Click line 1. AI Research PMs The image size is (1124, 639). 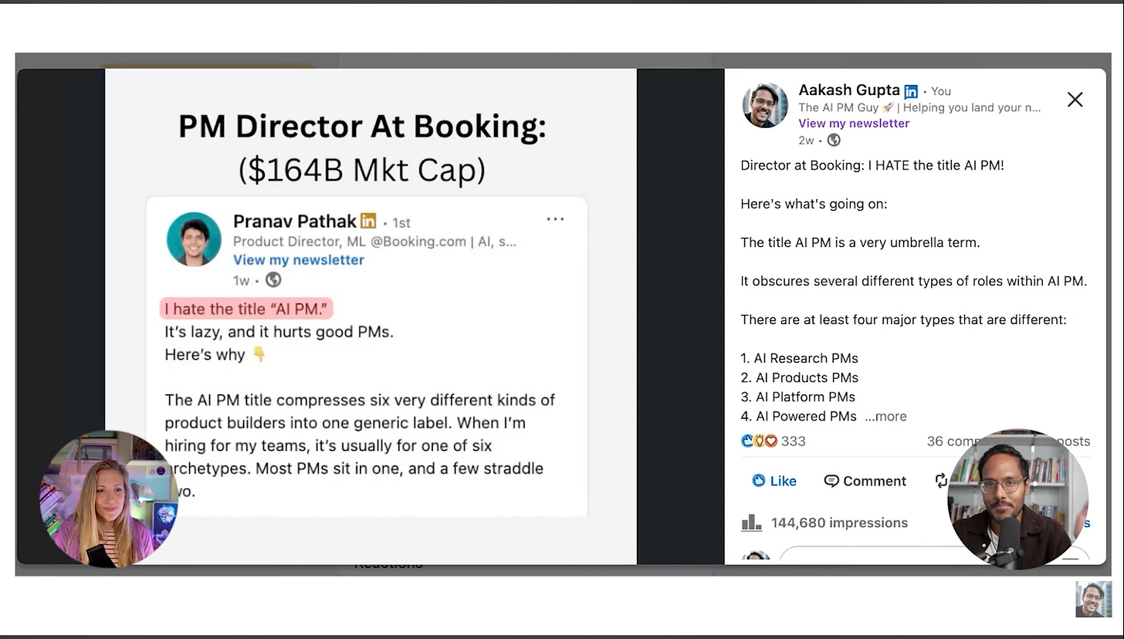tap(799, 358)
